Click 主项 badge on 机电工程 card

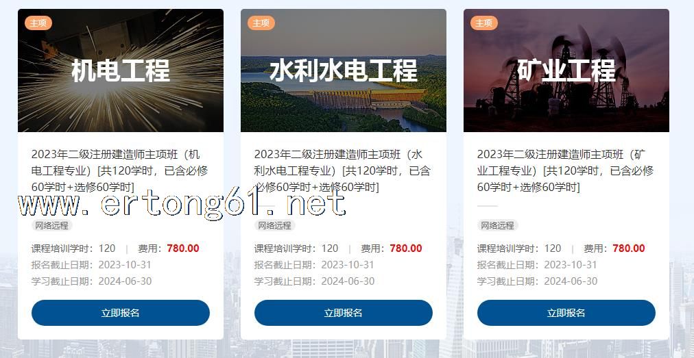tap(38, 23)
